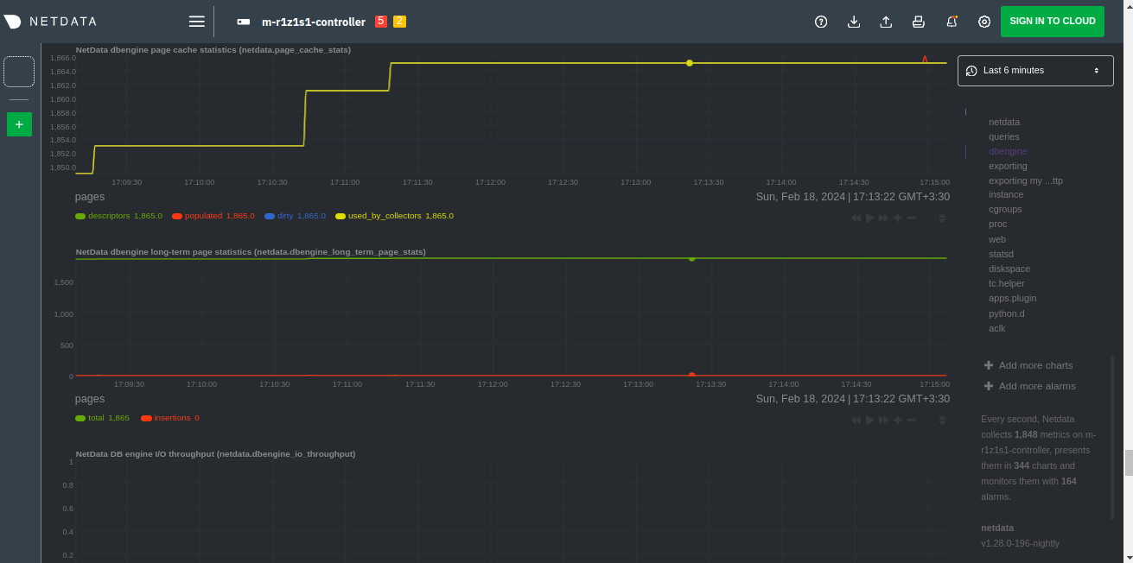Toggle the descriptors dimension in legend
The width and height of the screenshot is (1133, 563).
108,216
